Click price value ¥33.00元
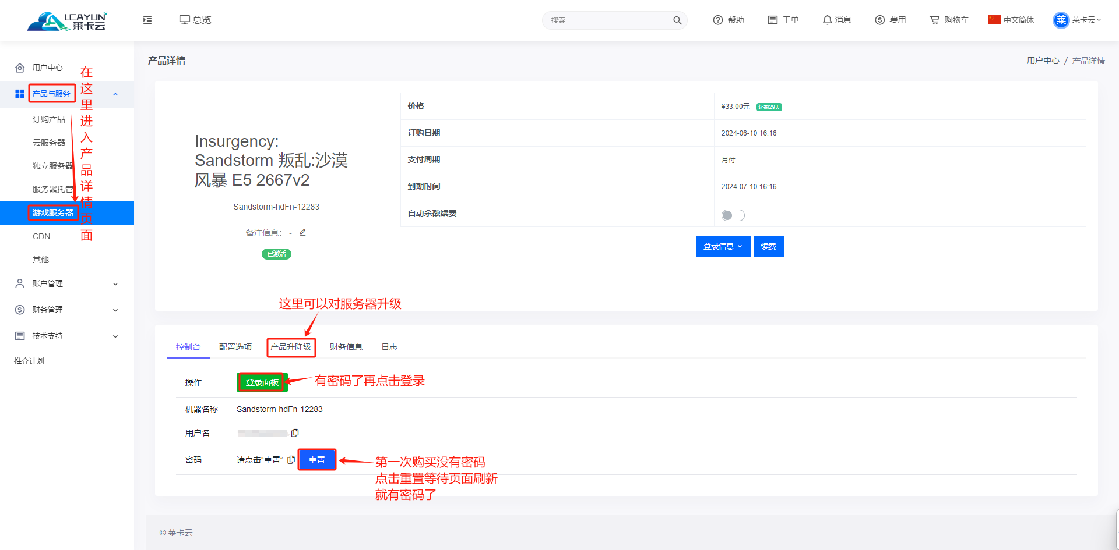 (x=736, y=107)
